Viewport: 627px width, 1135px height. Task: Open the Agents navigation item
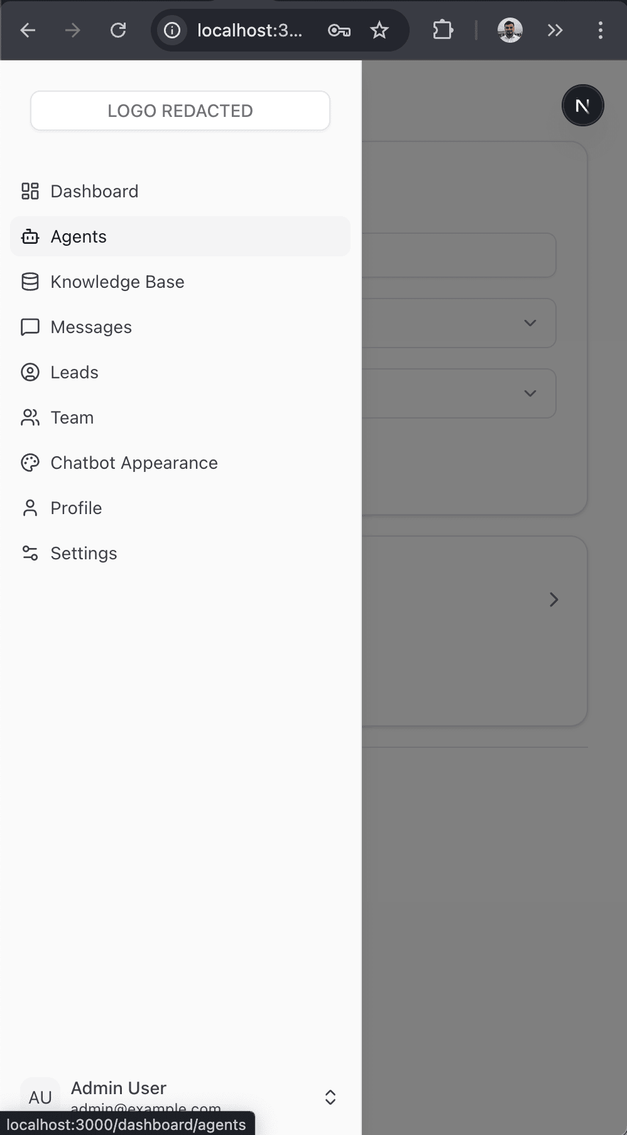79,236
